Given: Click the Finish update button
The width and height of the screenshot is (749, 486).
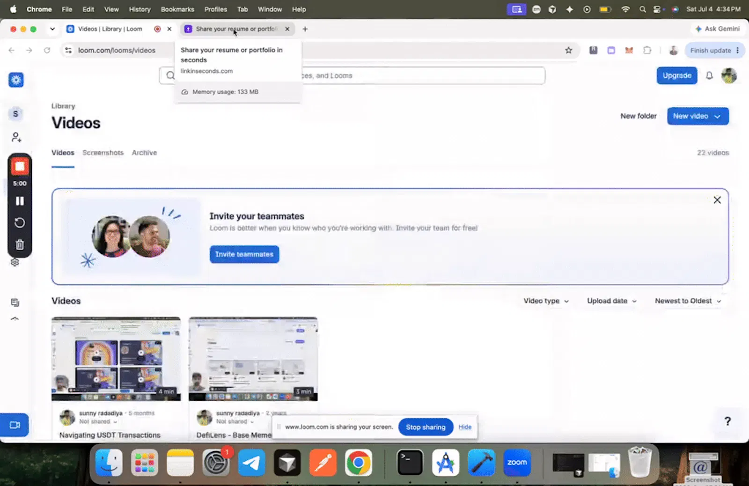Looking at the screenshot, I should point(714,50).
